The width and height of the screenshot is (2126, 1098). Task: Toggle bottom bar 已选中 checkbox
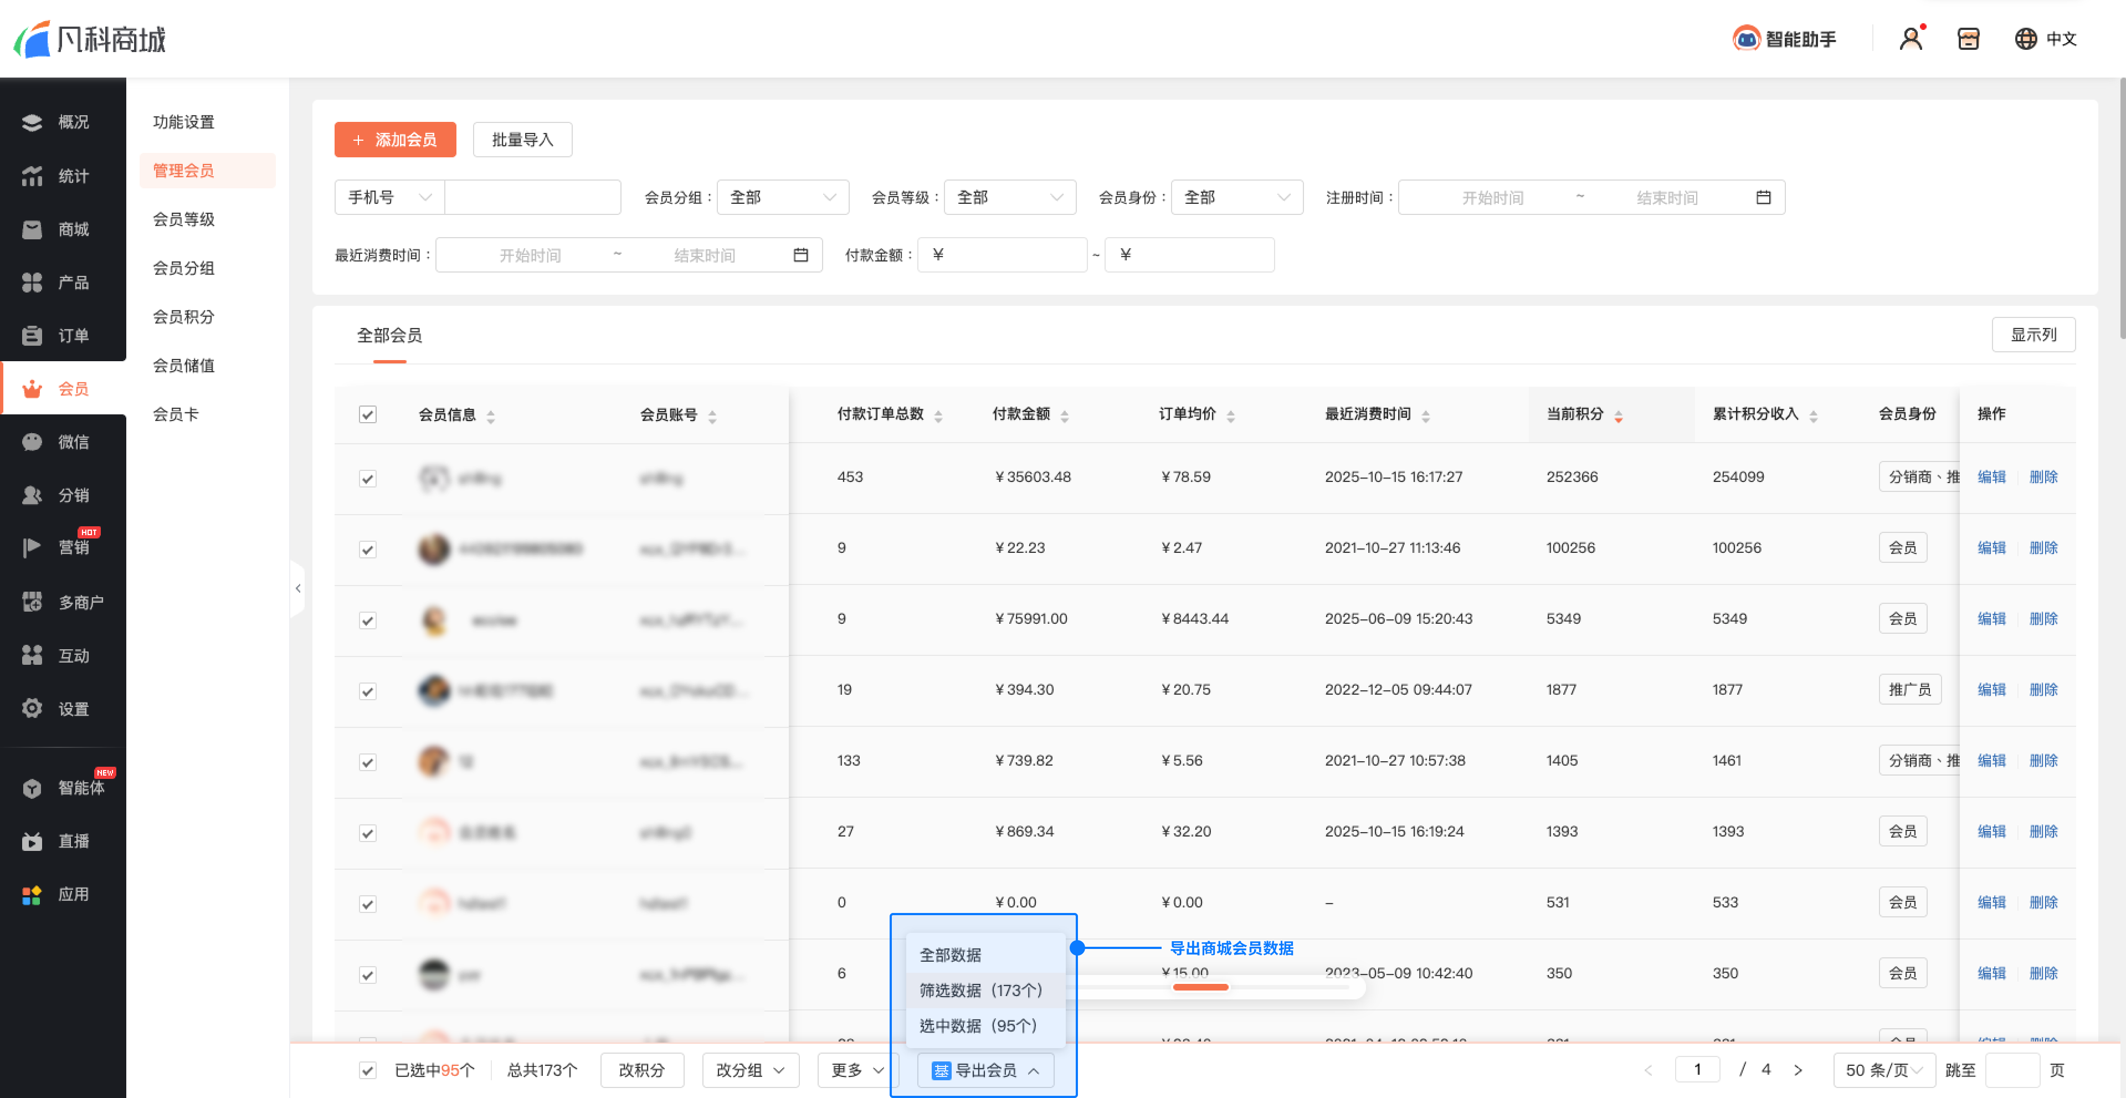coord(368,1071)
